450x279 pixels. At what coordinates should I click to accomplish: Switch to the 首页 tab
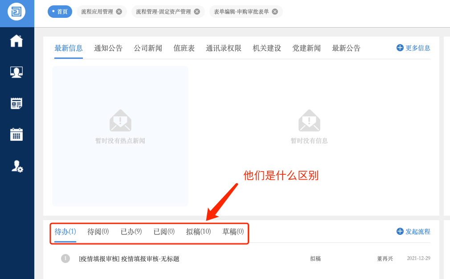tap(60, 12)
